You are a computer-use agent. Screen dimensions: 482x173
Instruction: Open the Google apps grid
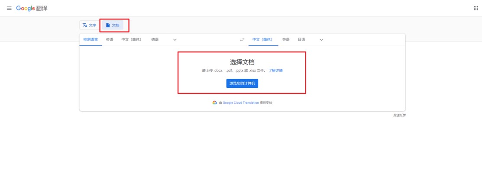pyautogui.click(x=476, y=8)
